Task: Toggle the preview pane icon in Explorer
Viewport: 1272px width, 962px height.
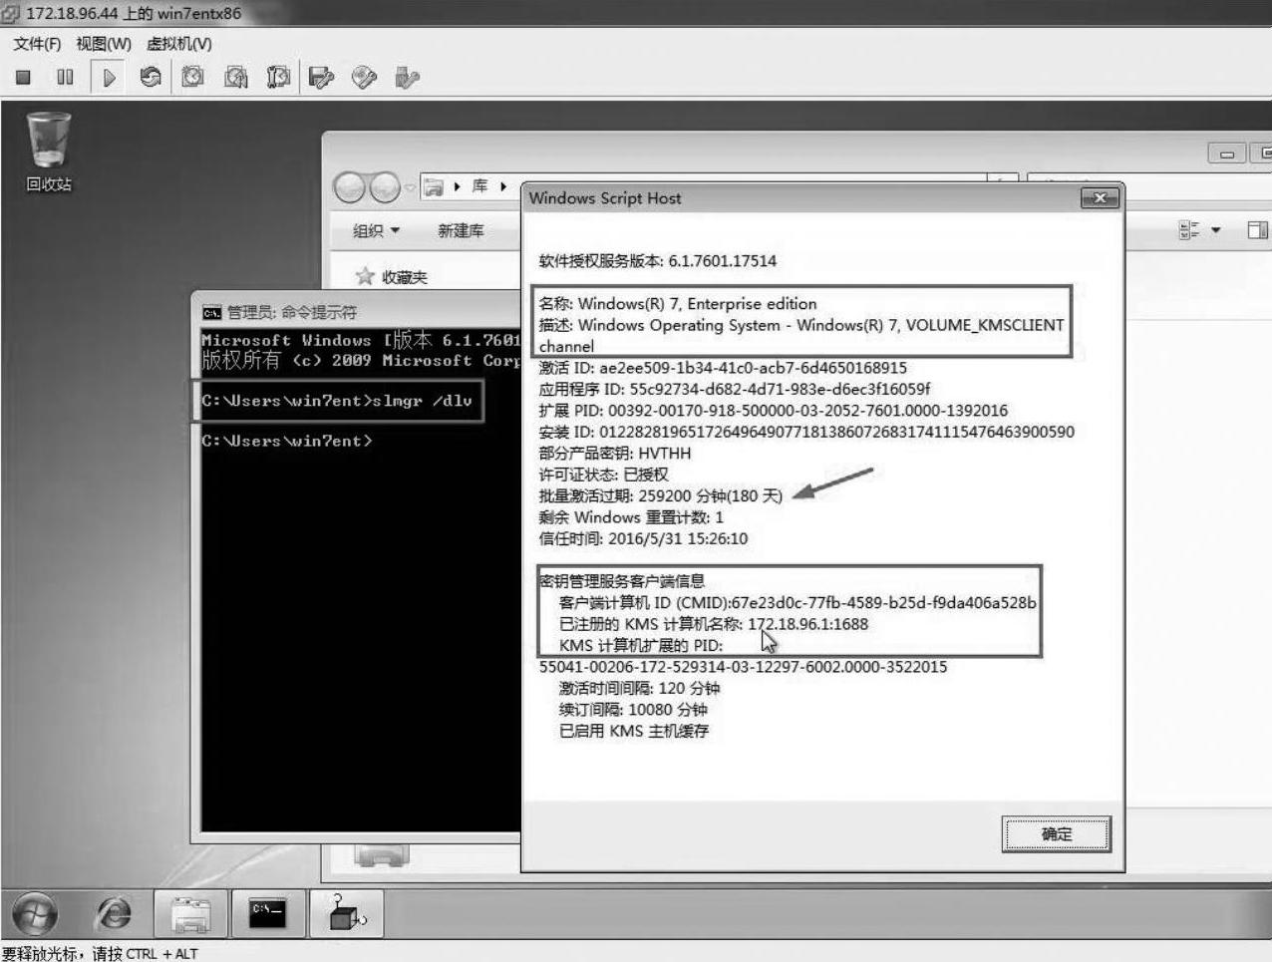Action: click(1257, 230)
